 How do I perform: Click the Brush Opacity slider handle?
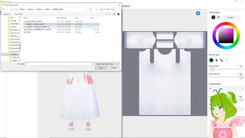(x=242, y=77)
